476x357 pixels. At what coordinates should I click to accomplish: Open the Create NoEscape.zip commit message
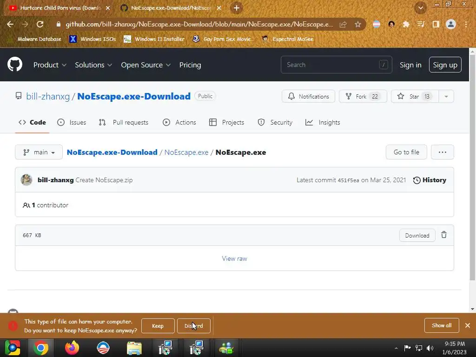point(104,180)
